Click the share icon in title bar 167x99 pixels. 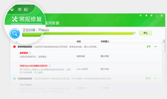click(140, 15)
